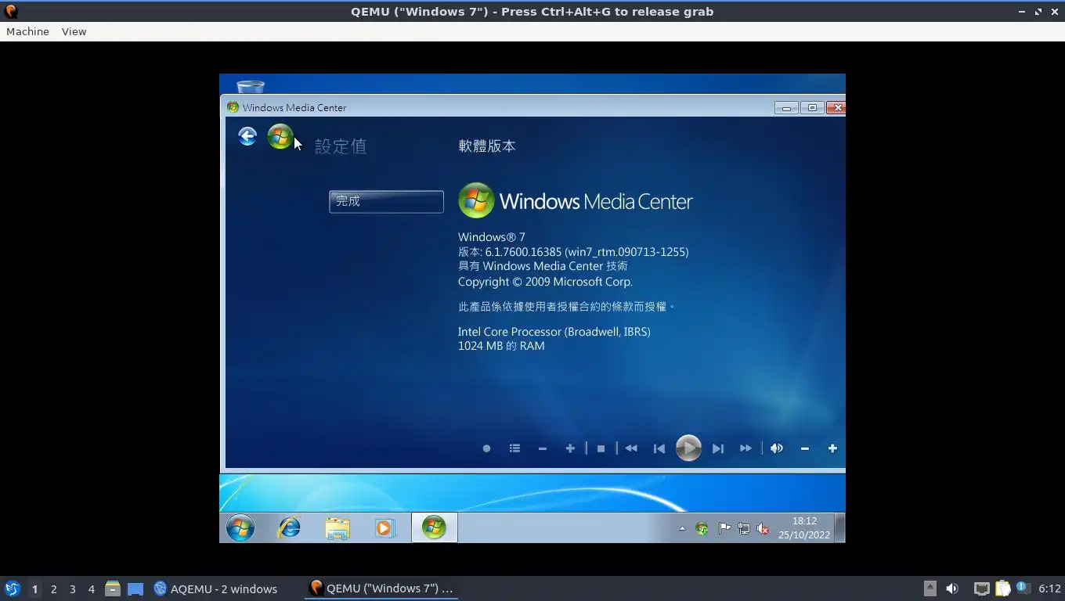
Task: Stop playback with the square stop button
Action: coord(601,448)
